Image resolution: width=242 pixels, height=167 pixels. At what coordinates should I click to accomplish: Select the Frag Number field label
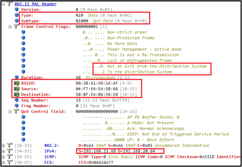36,106
